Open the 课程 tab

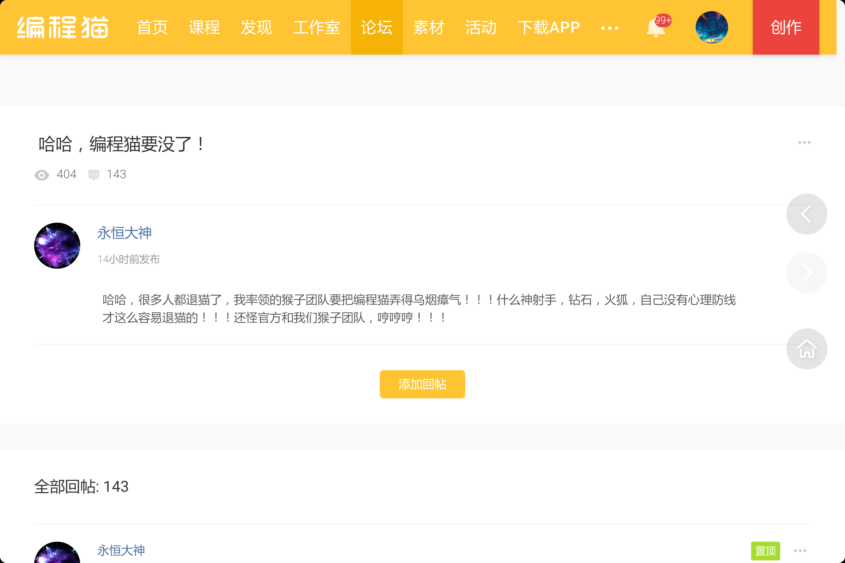click(204, 27)
